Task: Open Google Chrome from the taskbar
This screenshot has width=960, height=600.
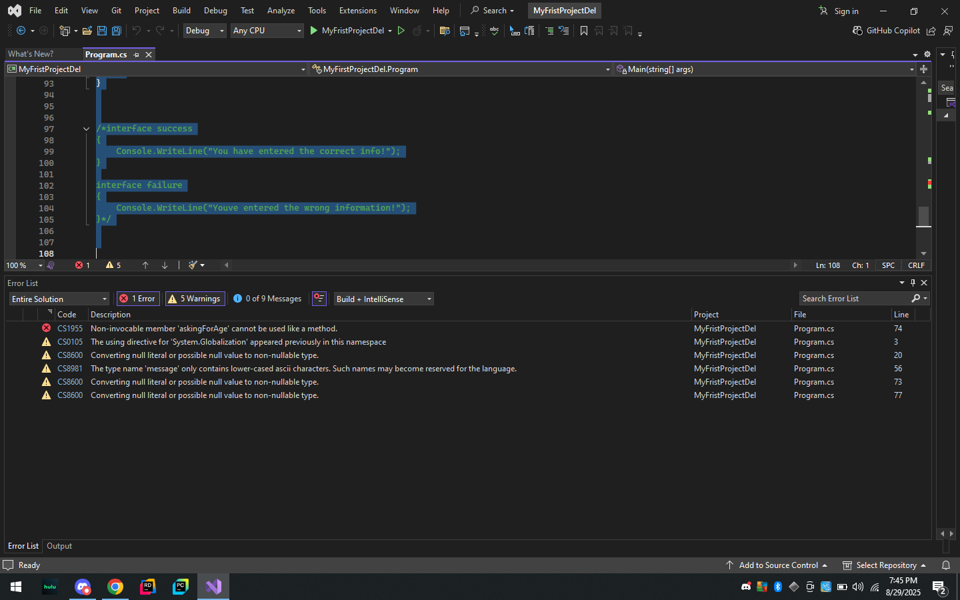Action: click(x=115, y=587)
